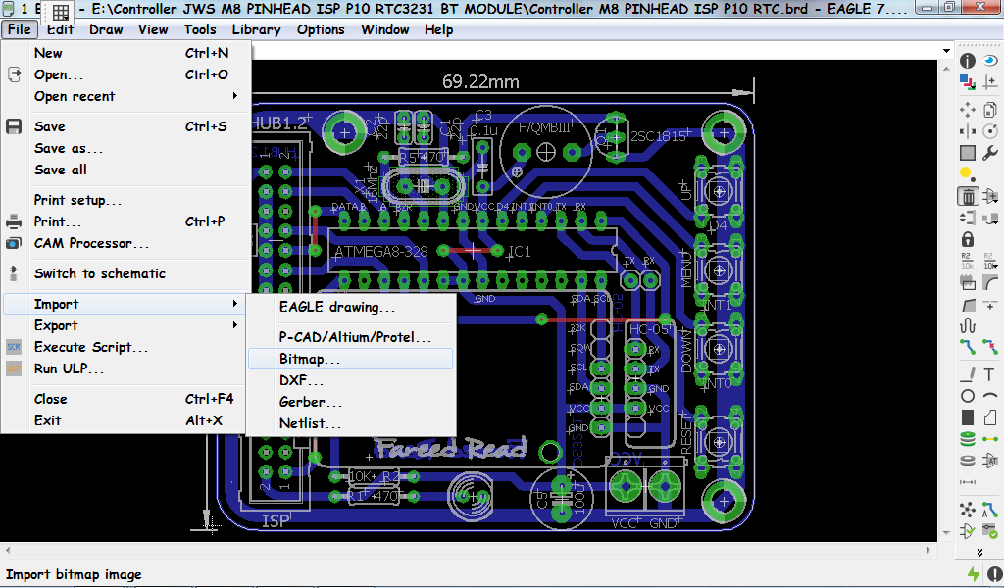Activate the Show tool eye icon
The height and width of the screenshot is (588, 1004).
click(990, 60)
